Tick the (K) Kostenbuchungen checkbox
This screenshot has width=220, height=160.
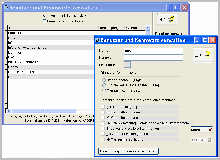point(103,118)
